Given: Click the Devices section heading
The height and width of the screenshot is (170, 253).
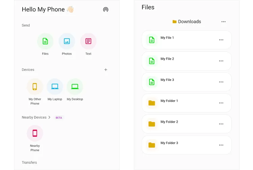Looking at the screenshot, I should [28, 70].
